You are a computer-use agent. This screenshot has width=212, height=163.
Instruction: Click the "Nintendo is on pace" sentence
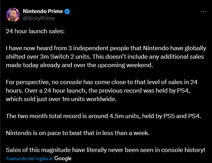(x=78, y=133)
